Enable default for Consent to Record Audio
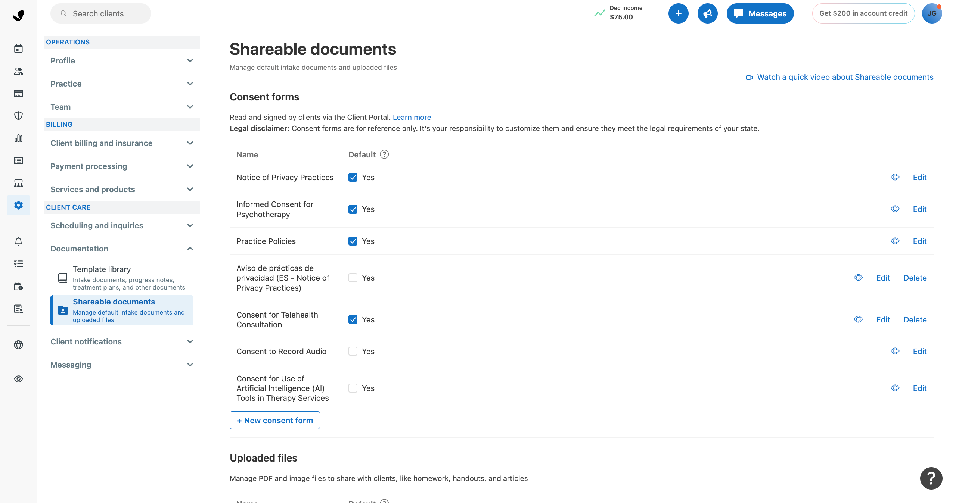This screenshot has width=956, height=503. (x=353, y=351)
